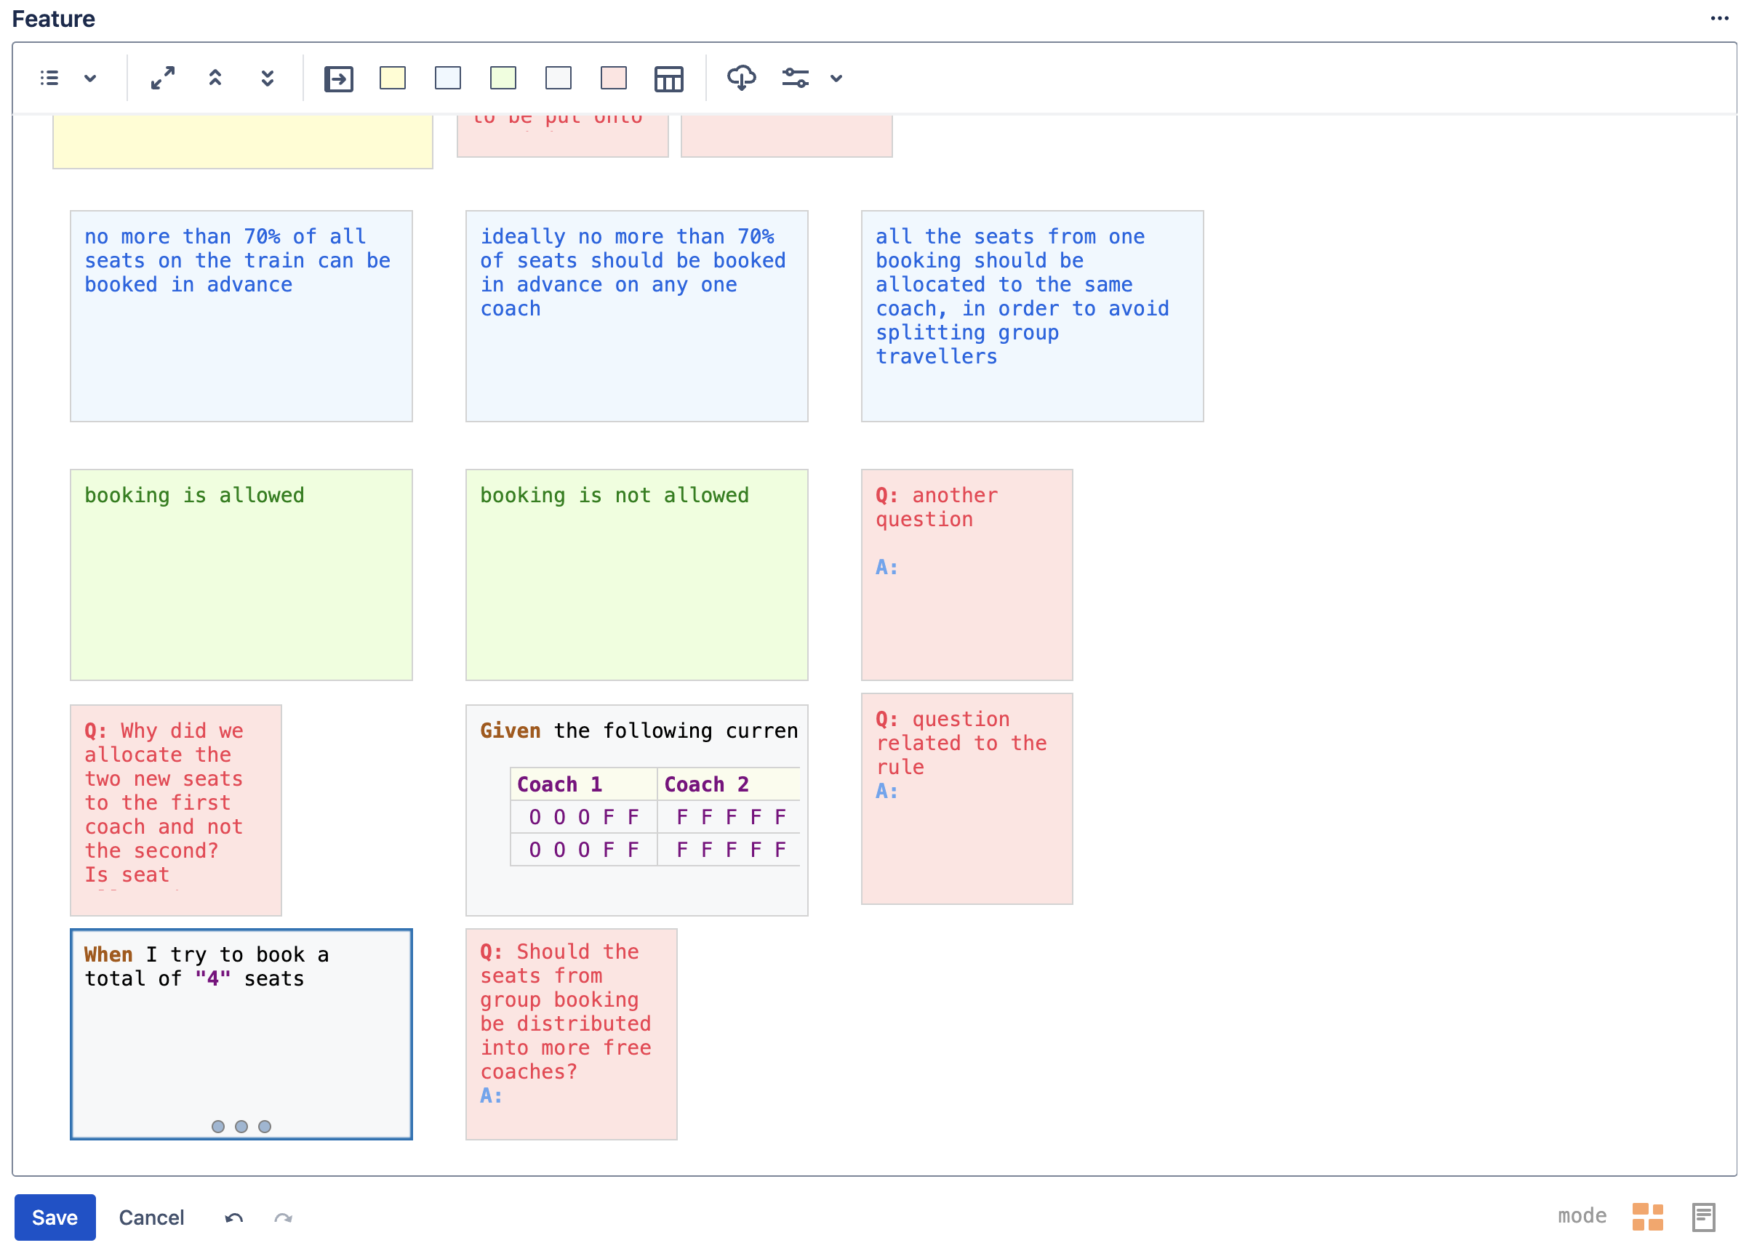Click the expand to fullscreen arrows icon

(162, 78)
